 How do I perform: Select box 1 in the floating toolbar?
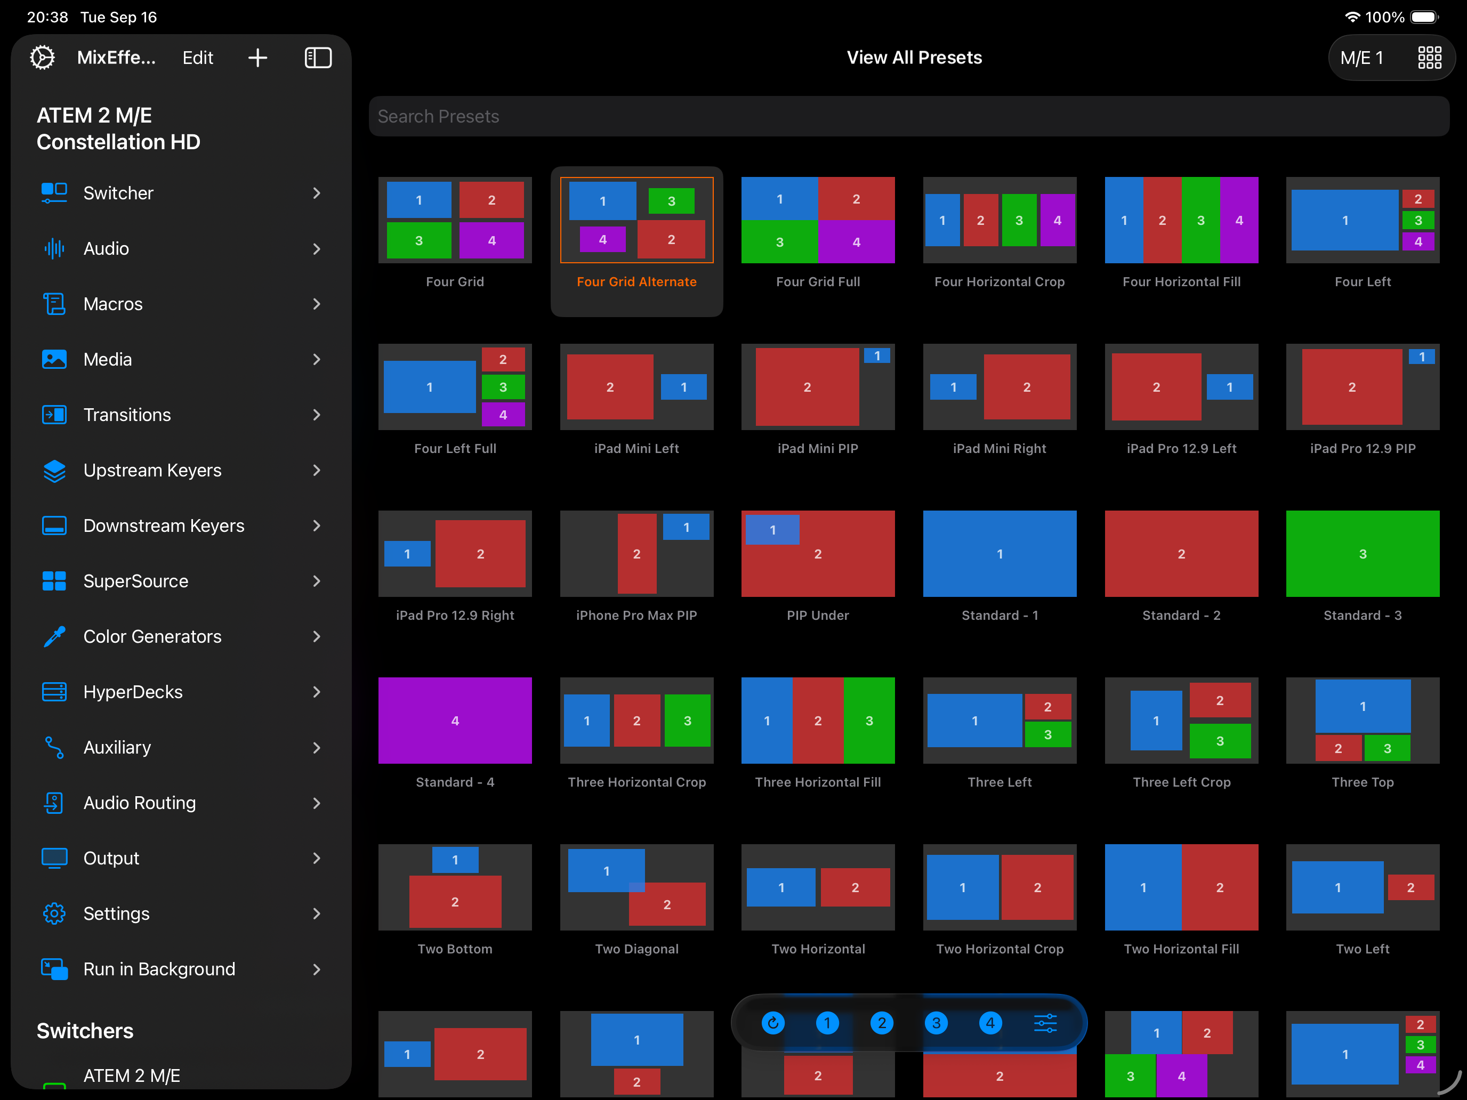tap(827, 1023)
